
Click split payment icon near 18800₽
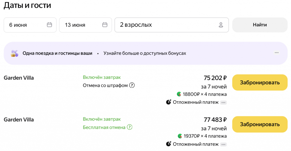point(179,94)
